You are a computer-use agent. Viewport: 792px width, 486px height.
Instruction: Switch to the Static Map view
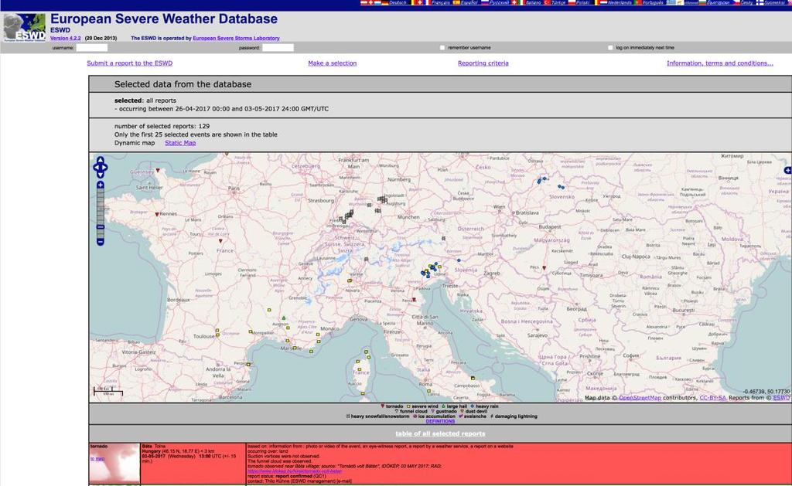[x=180, y=143]
